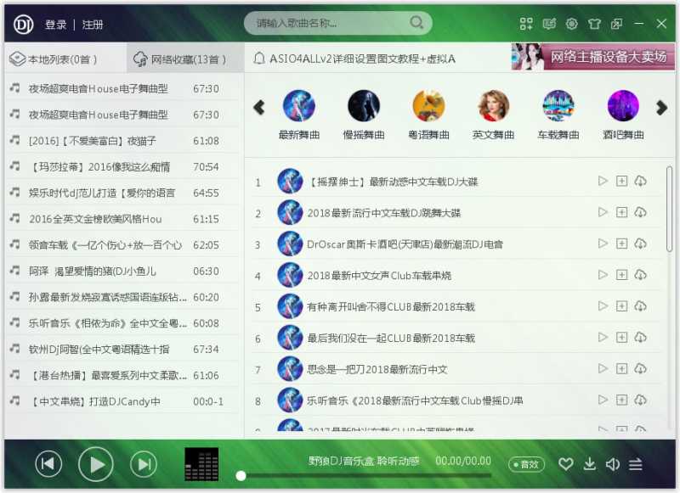The image size is (680, 493).
Task: Download track 1 via its cloud icon
Action: tap(640, 181)
